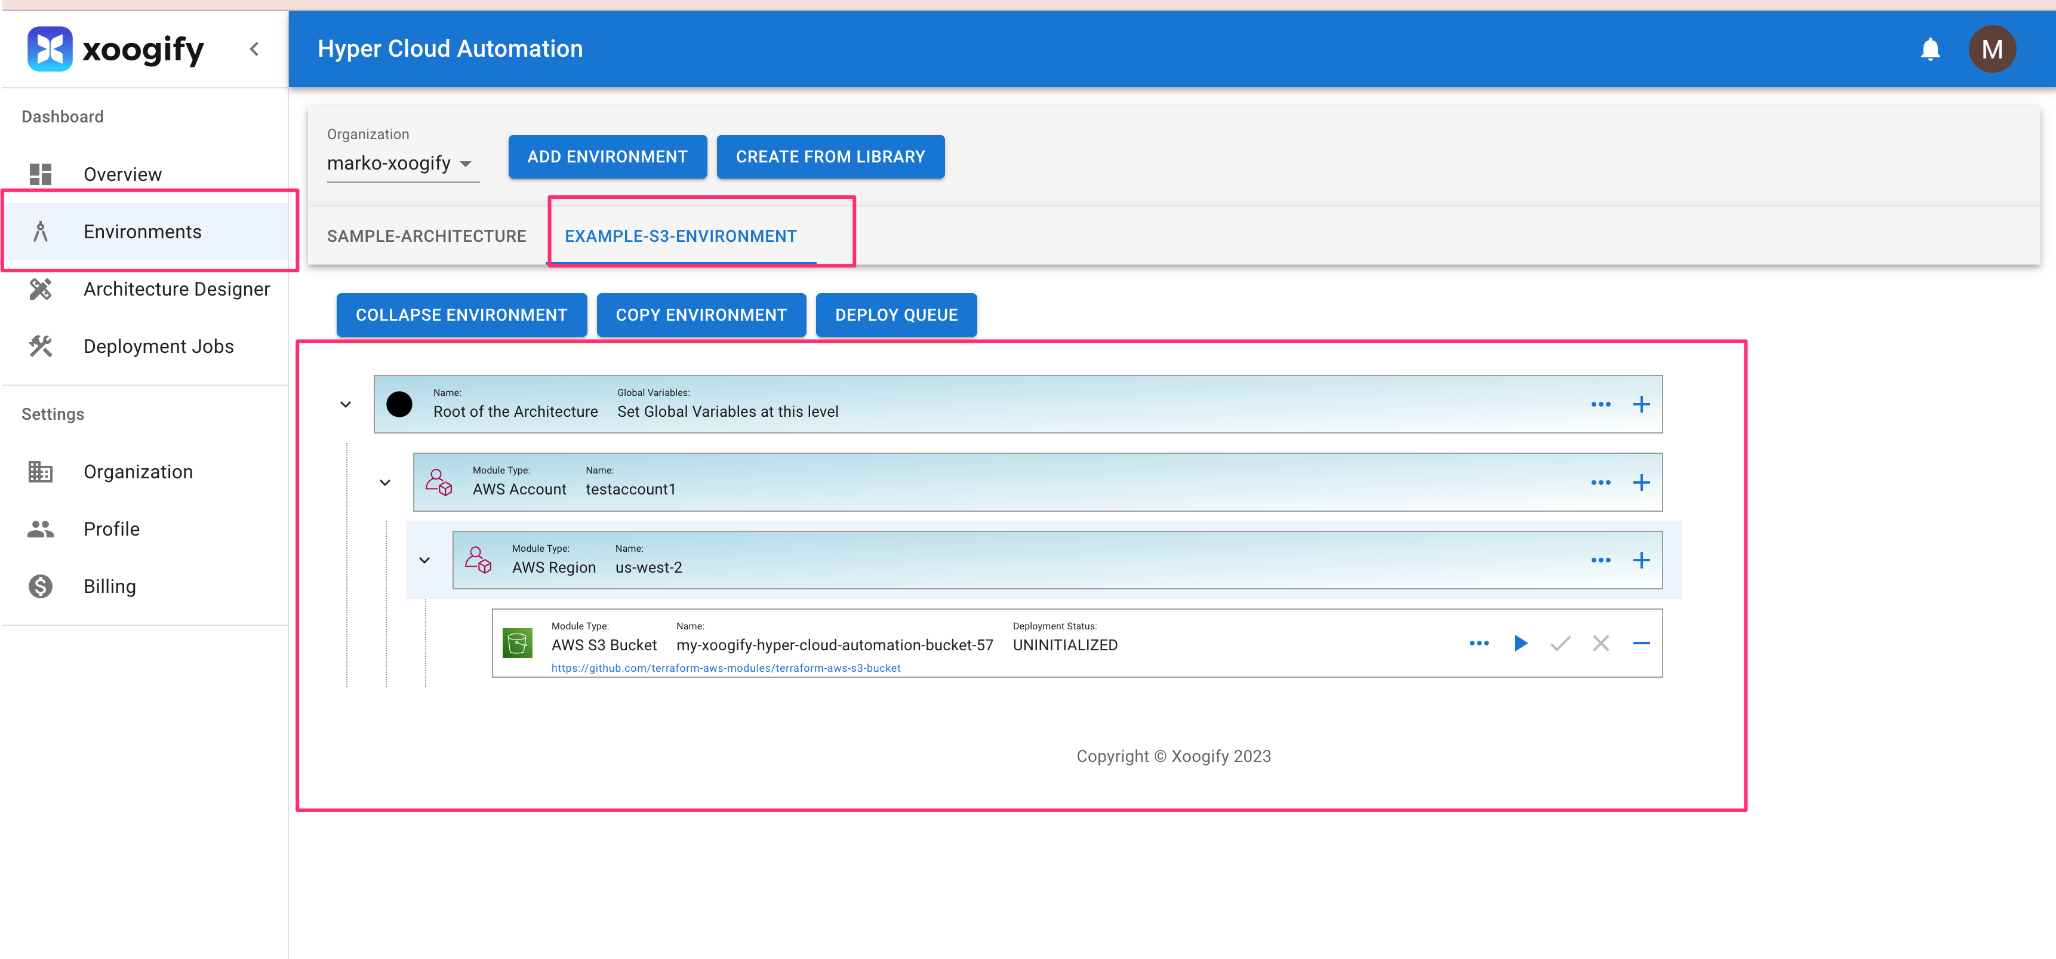Open three-dots menu on AWS Account row
This screenshot has width=2056, height=959.
pyautogui.click(x=1601, y=482)
